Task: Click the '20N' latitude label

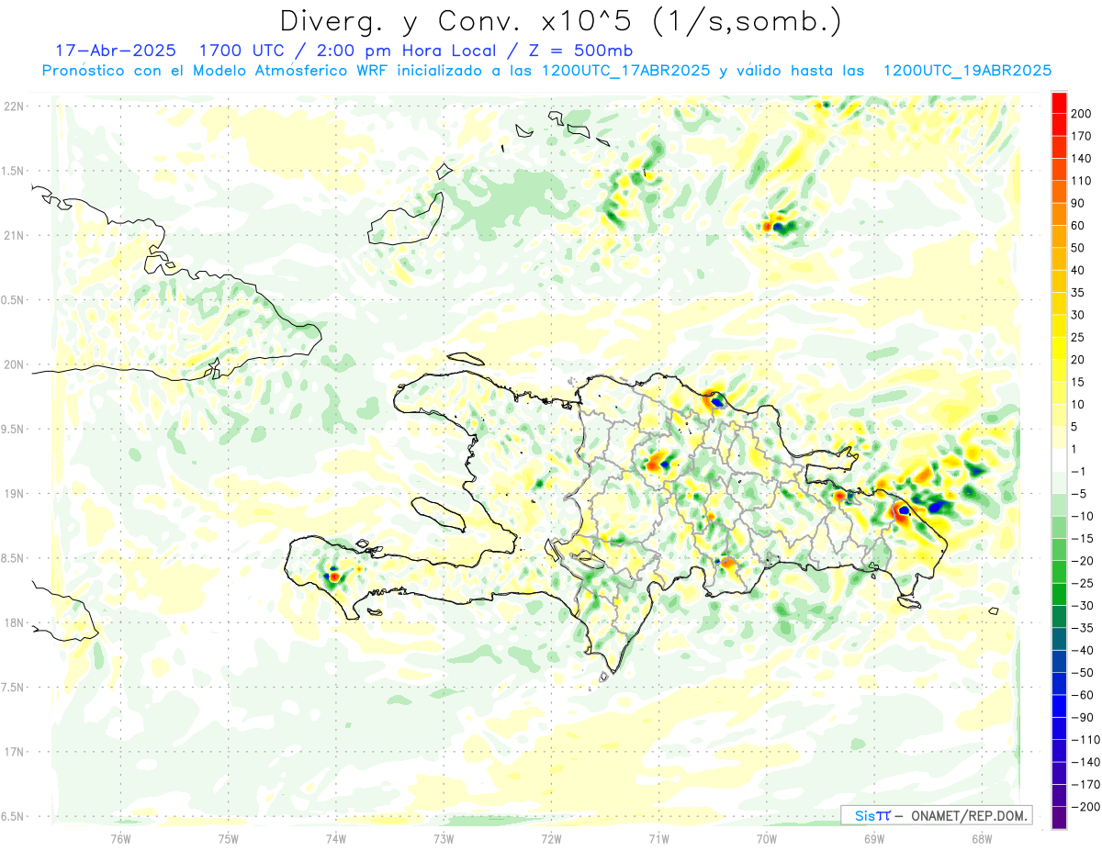Action: (13, 364)
